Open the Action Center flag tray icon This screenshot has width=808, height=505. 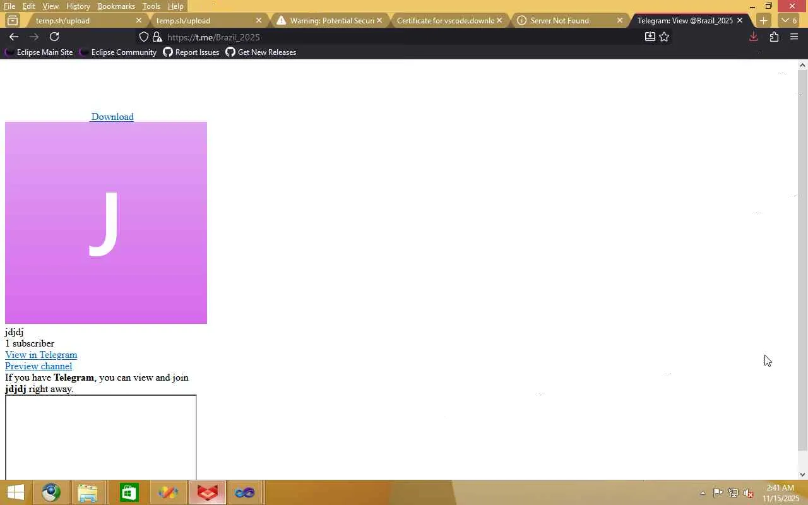click(718, 493)
